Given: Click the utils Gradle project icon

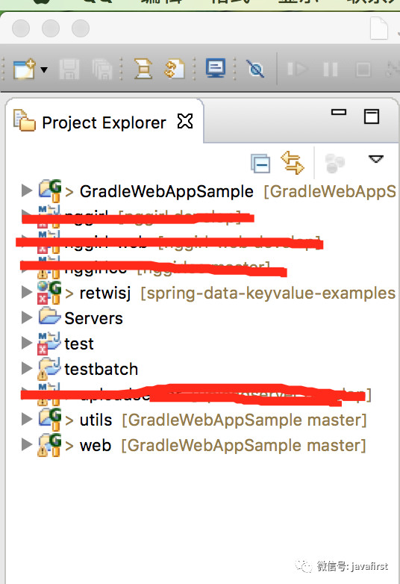Looking at the screenshot, I should click(49, 419).
